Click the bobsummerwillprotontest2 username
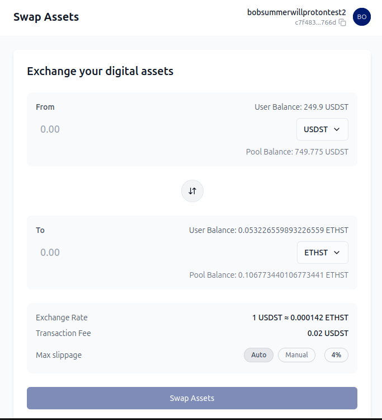The height and width of the screenshot is (420, 382). pos(296,12)
